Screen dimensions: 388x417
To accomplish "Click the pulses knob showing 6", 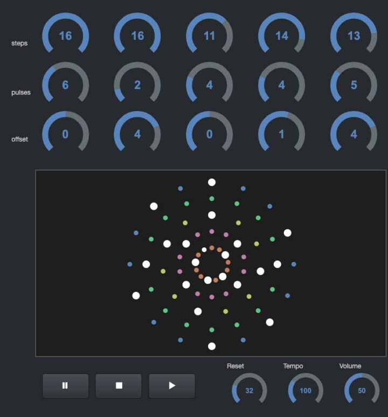I will [65, 85].
